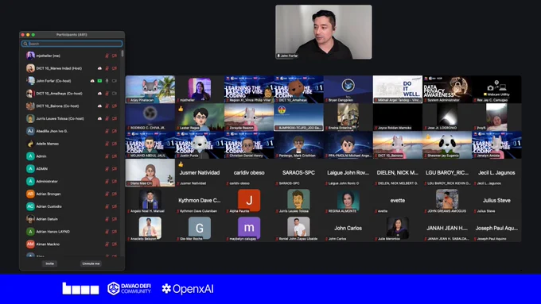The height and width of the screenshot is (304, 541).
Task: Click video-off icon for Adrian Custodio
Action: pos(115,206)
